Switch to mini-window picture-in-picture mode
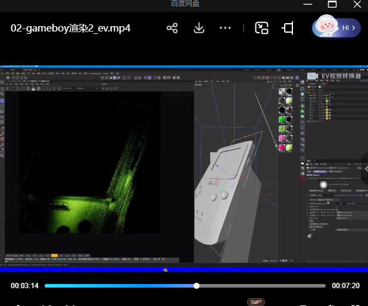Viewport: 368px width, 306px height. pos(261,28)
